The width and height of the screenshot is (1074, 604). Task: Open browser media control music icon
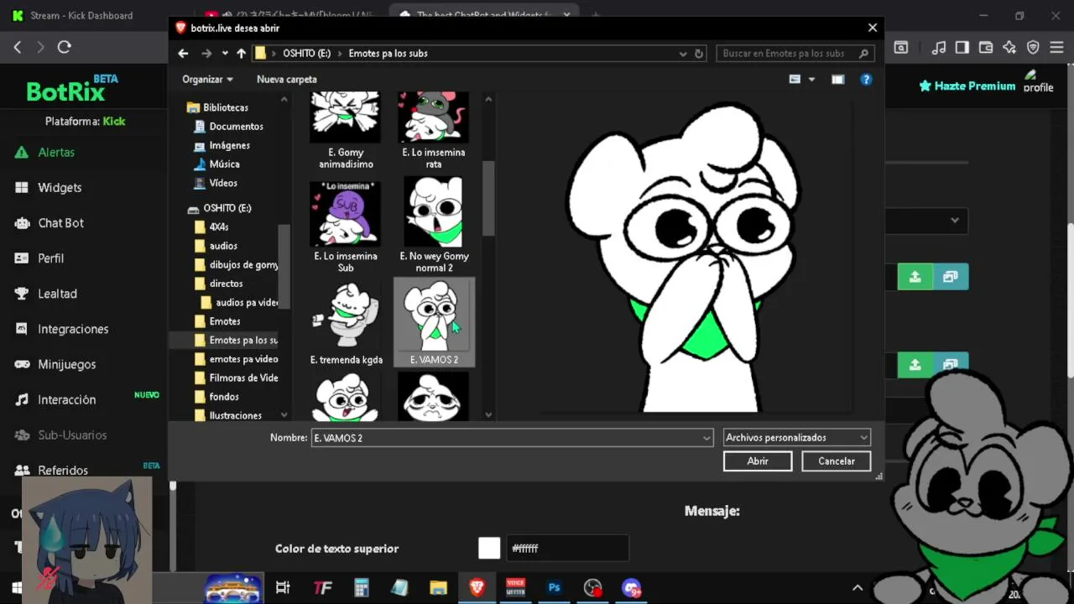(x=939, y=47)
